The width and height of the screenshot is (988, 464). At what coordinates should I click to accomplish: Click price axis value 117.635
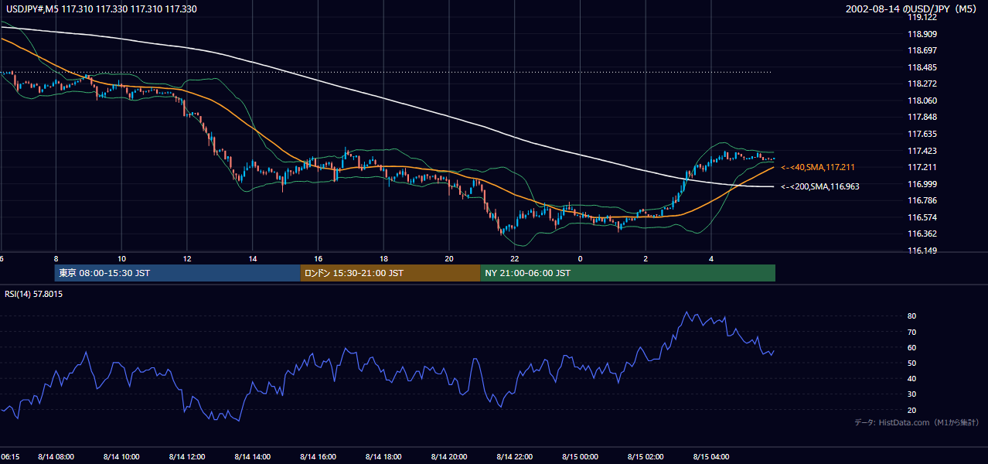click(922, 134)
